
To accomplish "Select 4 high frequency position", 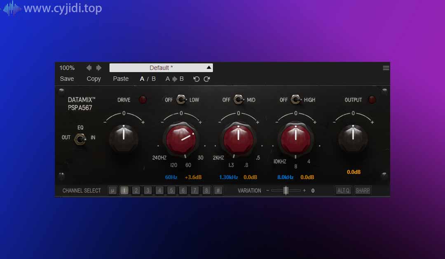I will 309,161.
